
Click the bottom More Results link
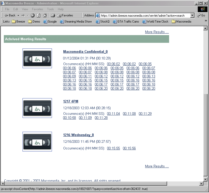[x=157, y=166]
